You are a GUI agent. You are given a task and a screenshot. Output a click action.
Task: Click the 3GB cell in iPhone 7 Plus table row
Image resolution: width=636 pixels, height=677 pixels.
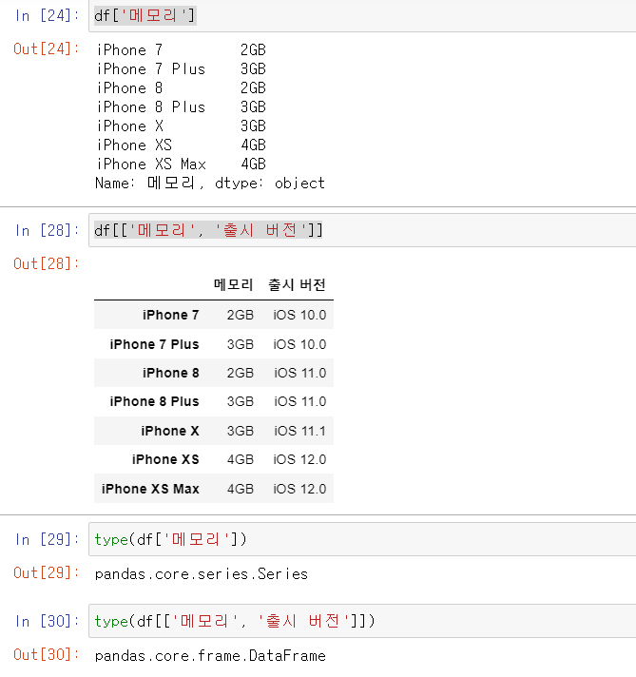coord(241,344)
